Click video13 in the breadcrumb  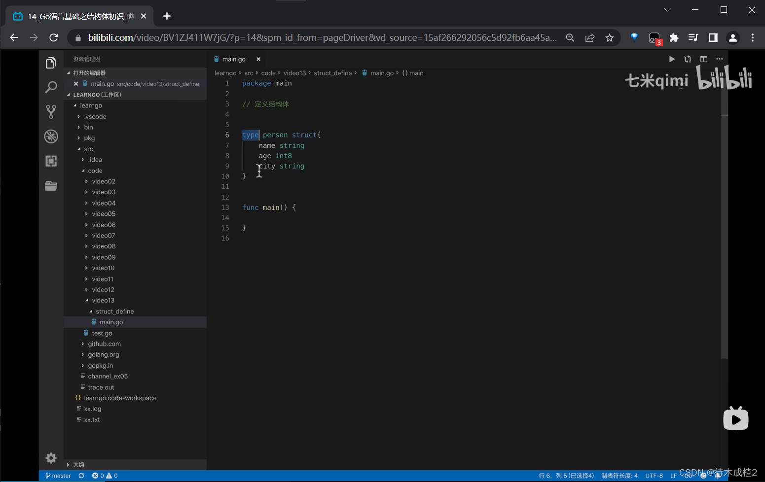coord(294,73)
